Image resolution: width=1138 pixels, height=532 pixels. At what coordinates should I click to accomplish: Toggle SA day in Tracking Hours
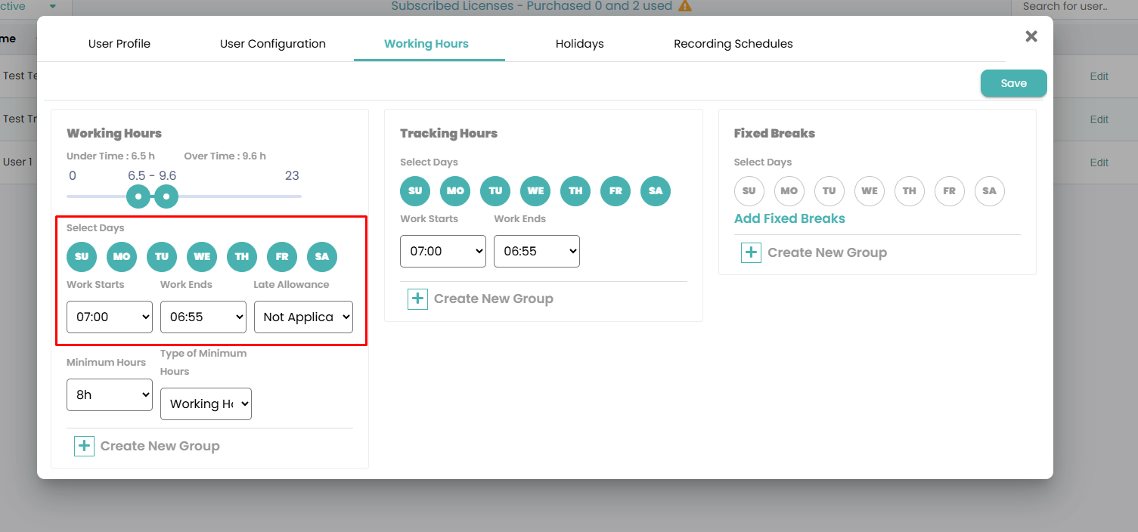tap(656, 190)
